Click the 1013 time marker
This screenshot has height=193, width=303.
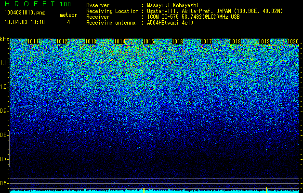(91, 41)
